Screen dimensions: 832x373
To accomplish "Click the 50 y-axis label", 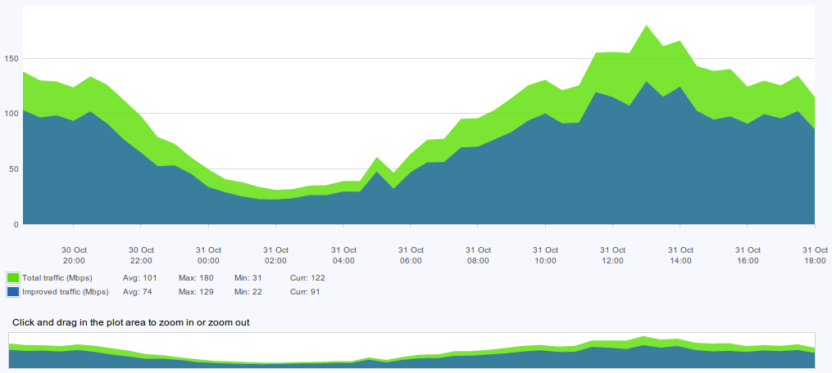I will tap(14, 169).
